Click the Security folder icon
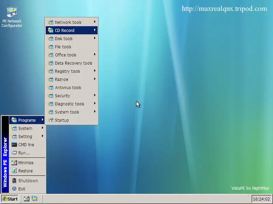Viewport: 273px width, 204px height. pos(51,96)
